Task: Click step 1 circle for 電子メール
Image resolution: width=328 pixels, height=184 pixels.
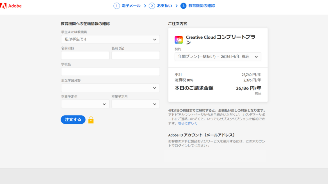Action: coord(117,6)
